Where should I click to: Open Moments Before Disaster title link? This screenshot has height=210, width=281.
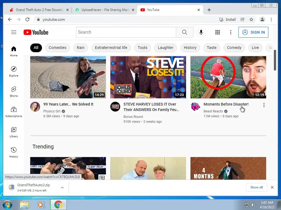[x=226, y=104]
